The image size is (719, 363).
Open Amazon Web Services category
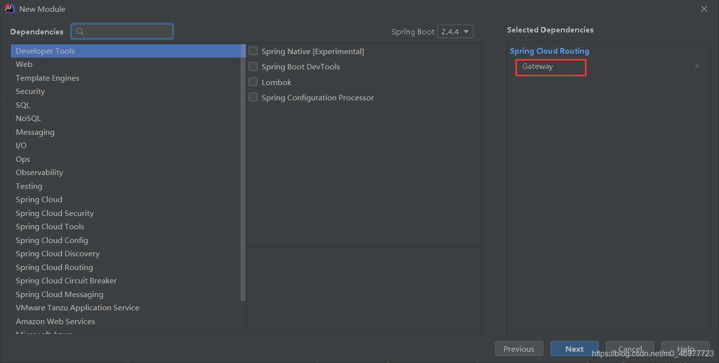tap(126, 321)
